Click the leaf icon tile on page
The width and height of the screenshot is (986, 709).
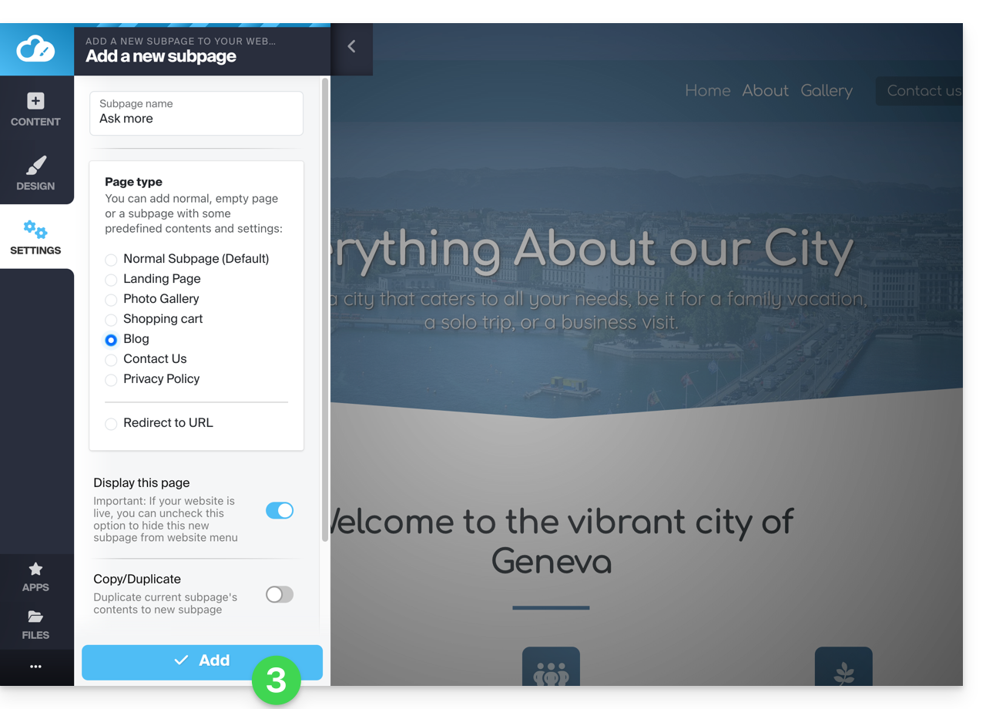[x=843, y=667]
